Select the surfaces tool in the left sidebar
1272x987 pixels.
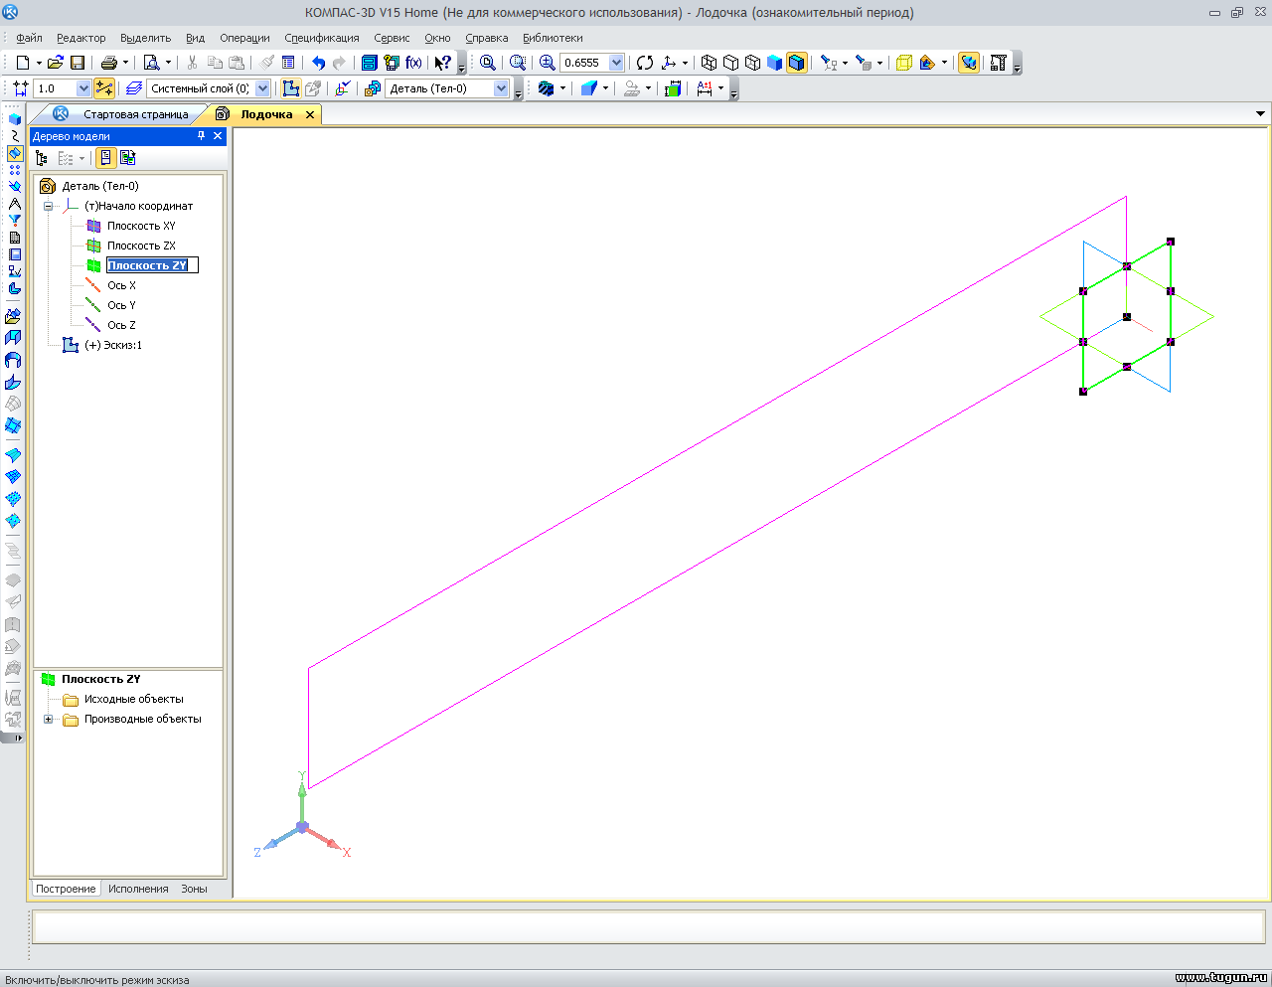click(x=14, y=153)
